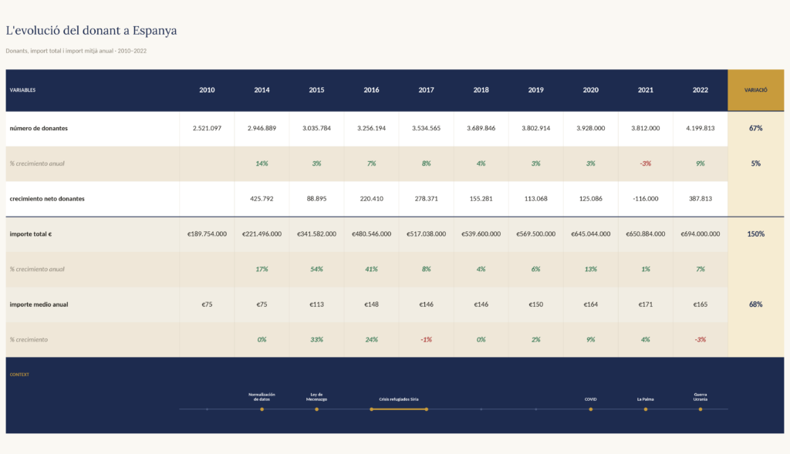Click the Ley de Mecenazgo timeline dot
790x454 pixels.
pyautogui.click(x=316, y=409)
